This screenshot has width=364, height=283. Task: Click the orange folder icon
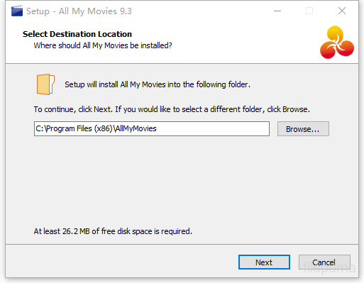[x=45, y=84]
